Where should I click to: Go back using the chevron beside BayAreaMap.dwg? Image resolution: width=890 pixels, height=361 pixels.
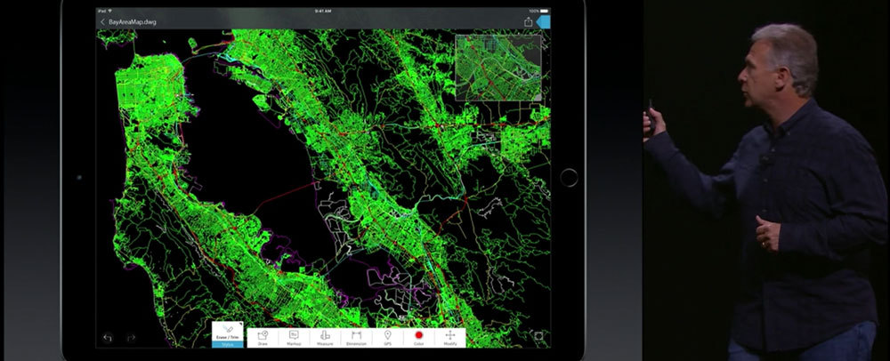102,22
